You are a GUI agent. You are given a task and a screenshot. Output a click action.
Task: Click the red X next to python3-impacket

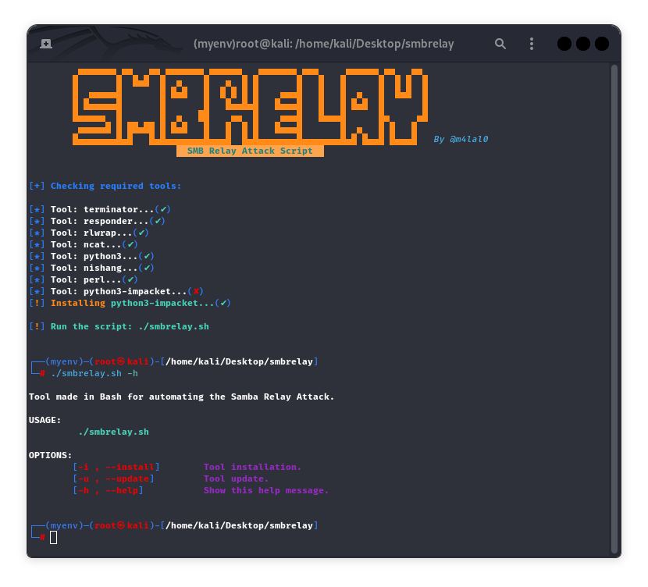[x=196, y=291]
